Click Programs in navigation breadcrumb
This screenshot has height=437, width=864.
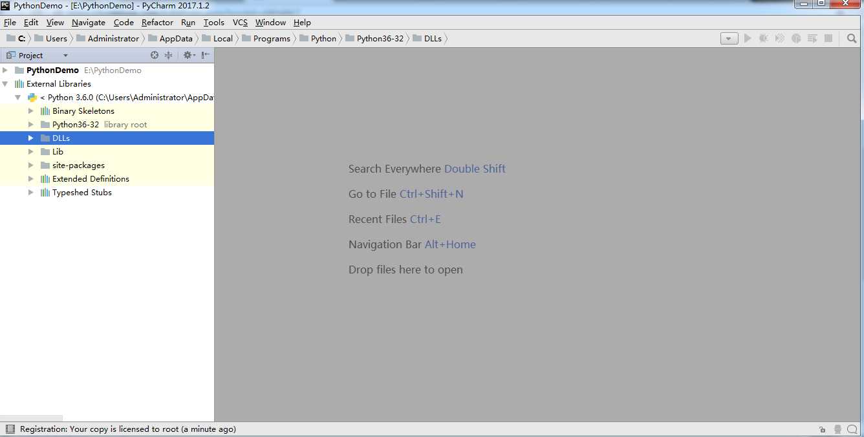266,39
